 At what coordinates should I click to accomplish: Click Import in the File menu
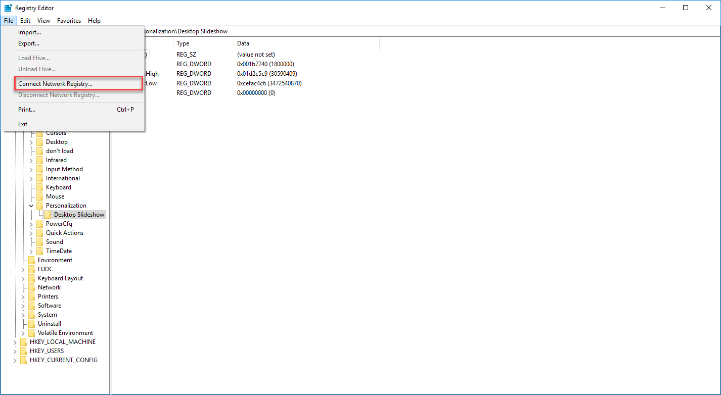(29, 32)
